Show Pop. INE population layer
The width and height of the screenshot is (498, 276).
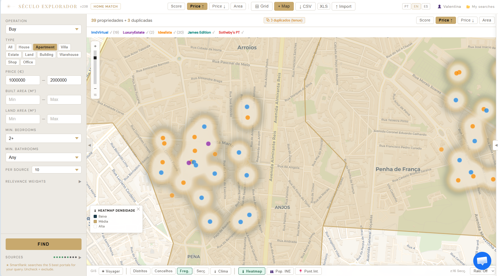280,271
